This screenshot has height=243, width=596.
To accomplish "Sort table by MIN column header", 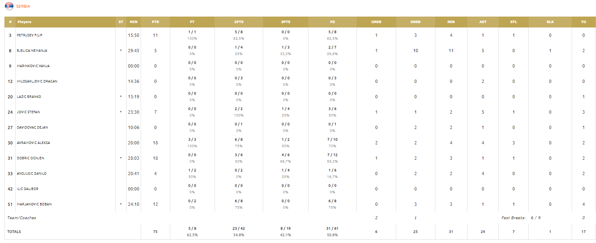I will click(133, 22).
